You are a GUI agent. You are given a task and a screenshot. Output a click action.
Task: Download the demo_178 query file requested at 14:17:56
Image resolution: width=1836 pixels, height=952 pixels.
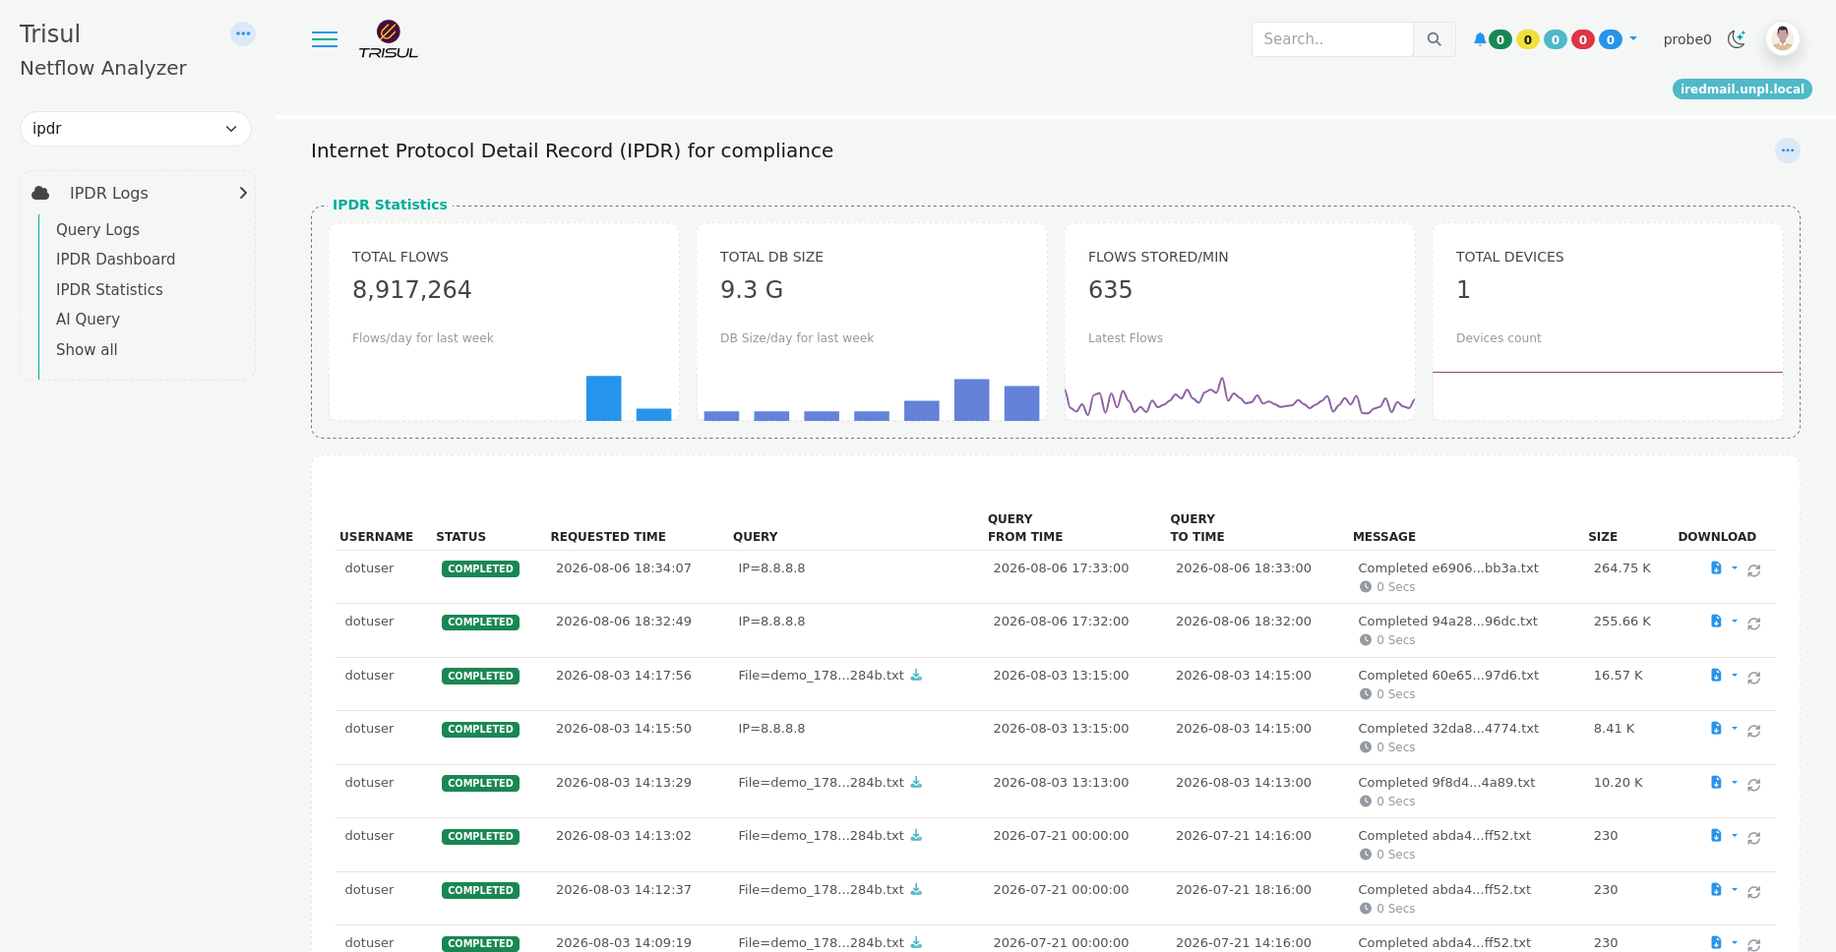[x=916, y=676]
